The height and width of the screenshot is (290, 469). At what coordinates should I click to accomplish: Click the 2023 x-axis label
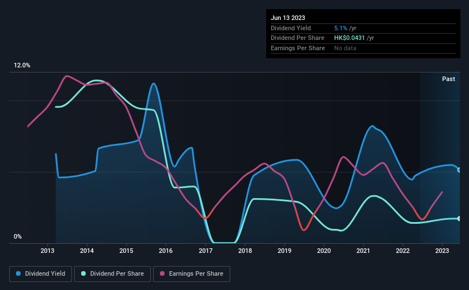[442, 251]
